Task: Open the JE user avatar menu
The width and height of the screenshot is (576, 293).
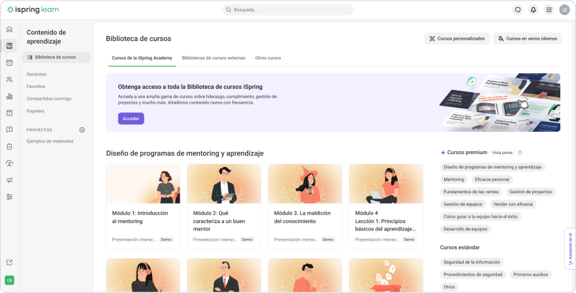Action: [564, 10]
